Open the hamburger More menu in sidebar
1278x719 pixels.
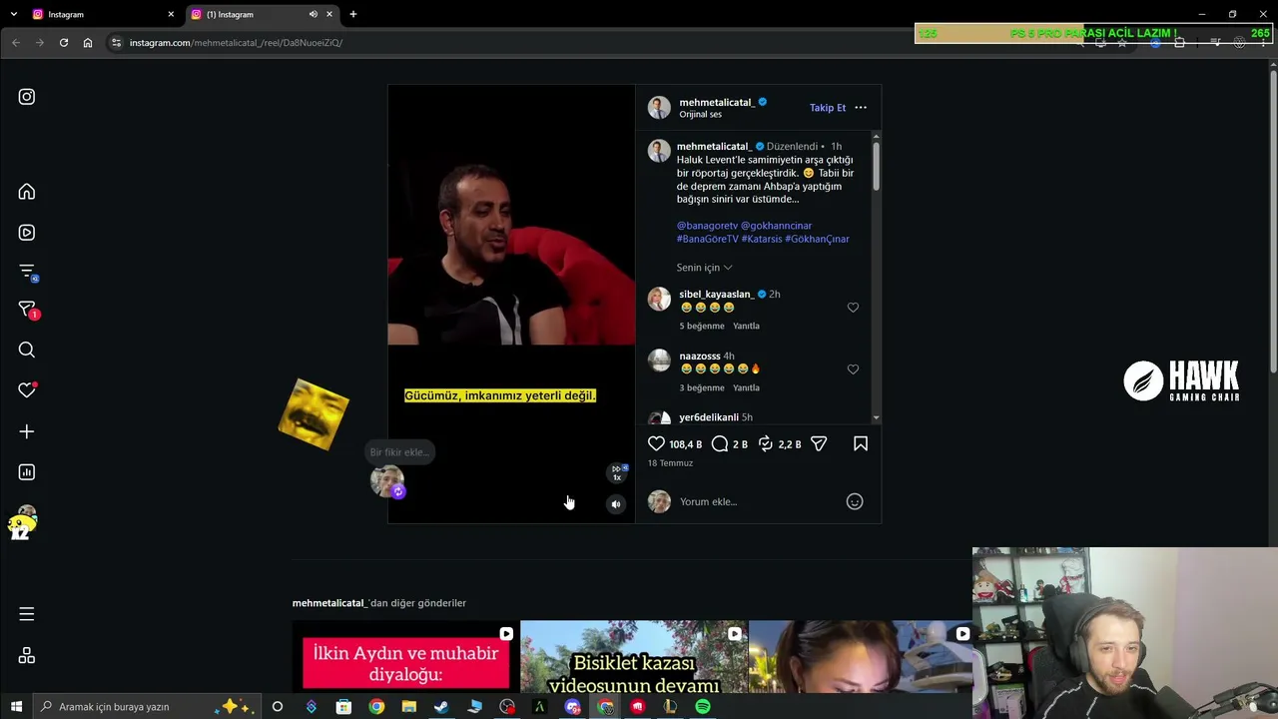coord(27,614)
